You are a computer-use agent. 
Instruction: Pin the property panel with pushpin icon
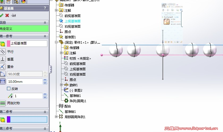[13, 15]
